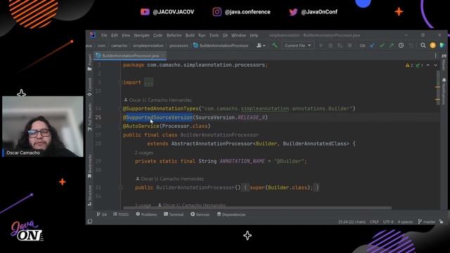This screenshot has width=450, height=253.
Task: Click the blue Git Update Project arrow
Action: (372, 46)
